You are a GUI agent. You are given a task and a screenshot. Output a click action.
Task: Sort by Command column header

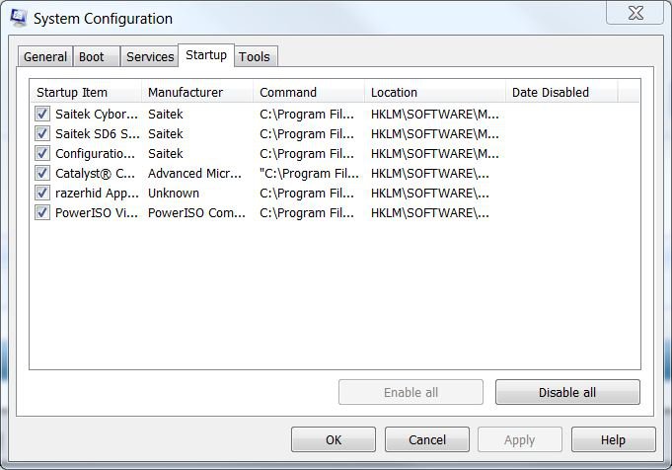309,92
